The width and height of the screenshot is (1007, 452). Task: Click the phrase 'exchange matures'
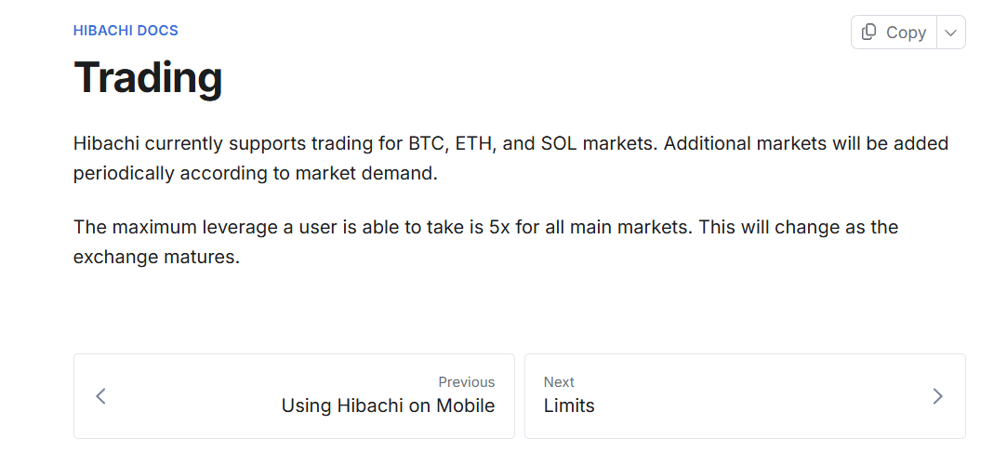[x=156, y=256]
